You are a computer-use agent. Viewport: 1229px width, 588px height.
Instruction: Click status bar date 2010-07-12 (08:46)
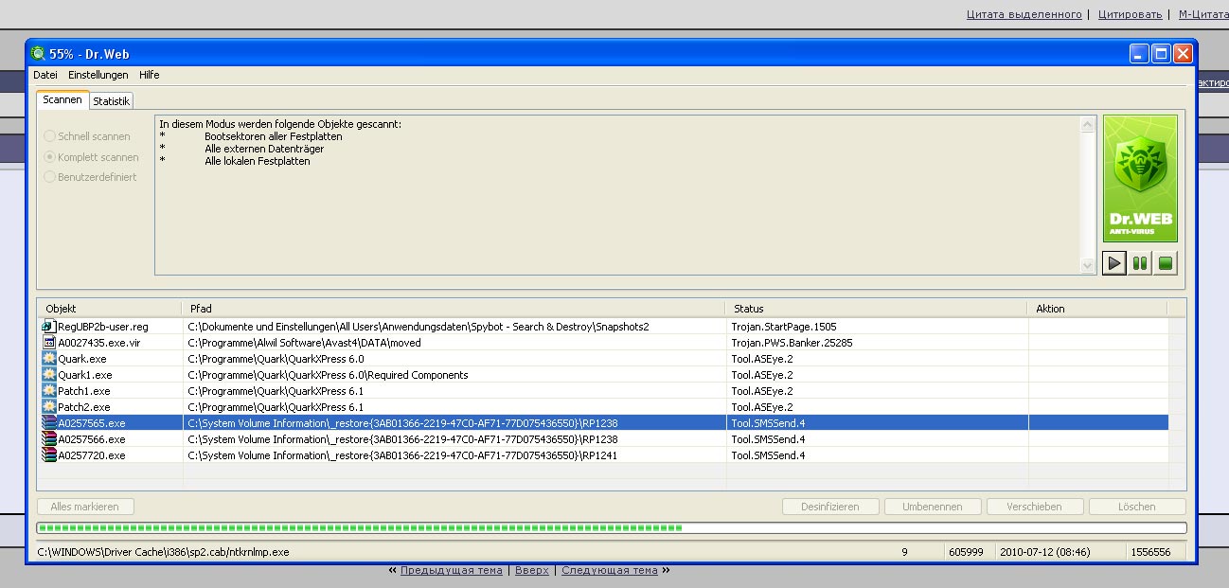[x=1044, y=551]
